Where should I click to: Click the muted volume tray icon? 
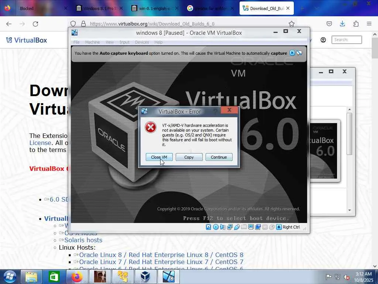click(x=347, y=277)
